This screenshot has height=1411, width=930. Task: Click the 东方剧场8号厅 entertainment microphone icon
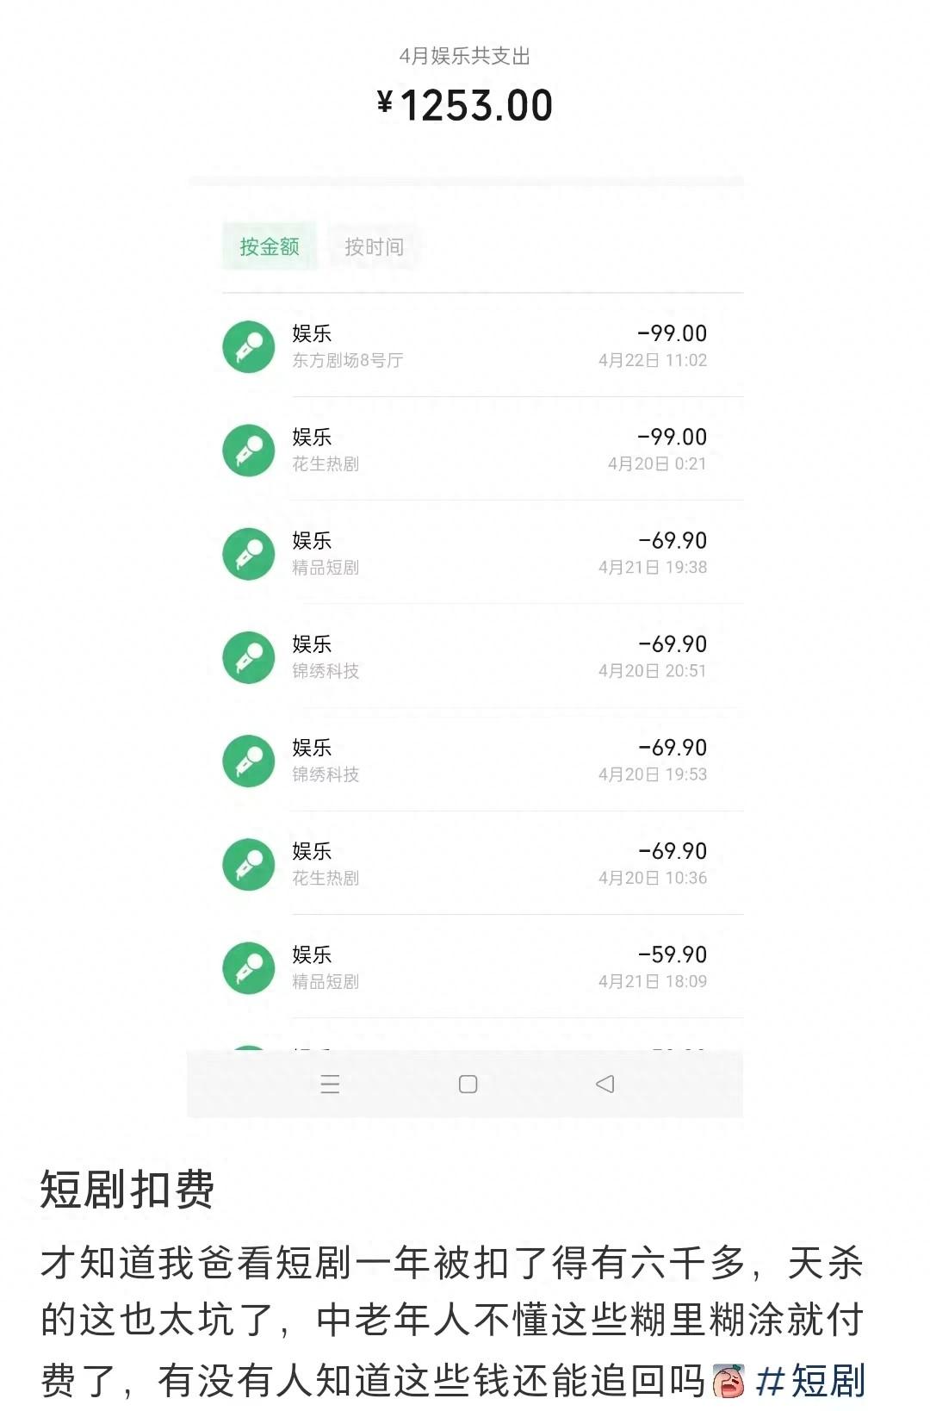coord(249,346)
